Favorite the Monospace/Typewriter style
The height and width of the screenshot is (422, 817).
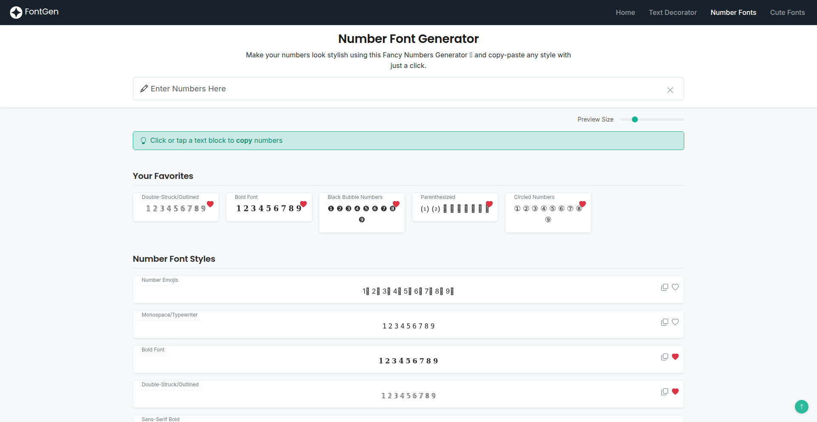675,322
